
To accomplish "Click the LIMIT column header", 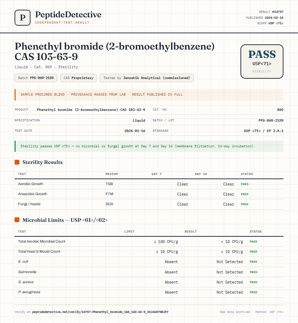I will (129, 232).
